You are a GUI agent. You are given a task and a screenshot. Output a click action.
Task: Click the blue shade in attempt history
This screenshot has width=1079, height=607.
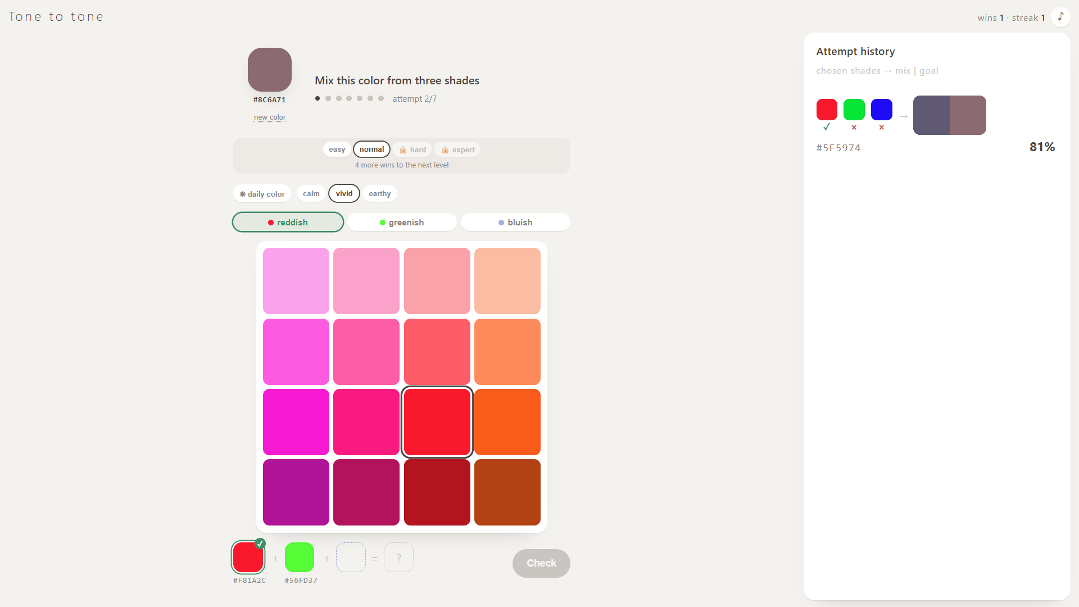(882, 110)
